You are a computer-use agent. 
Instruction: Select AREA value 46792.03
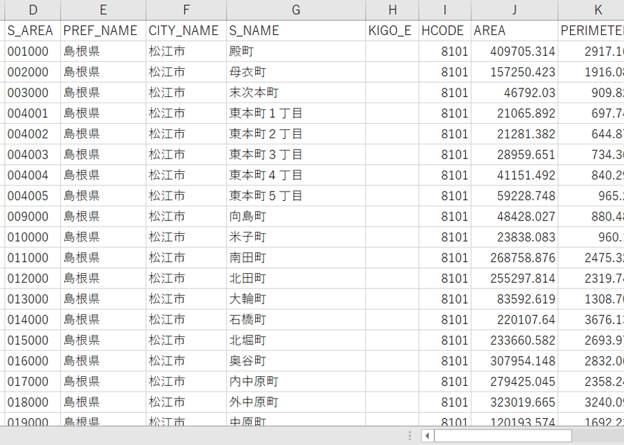coord(515,92)
